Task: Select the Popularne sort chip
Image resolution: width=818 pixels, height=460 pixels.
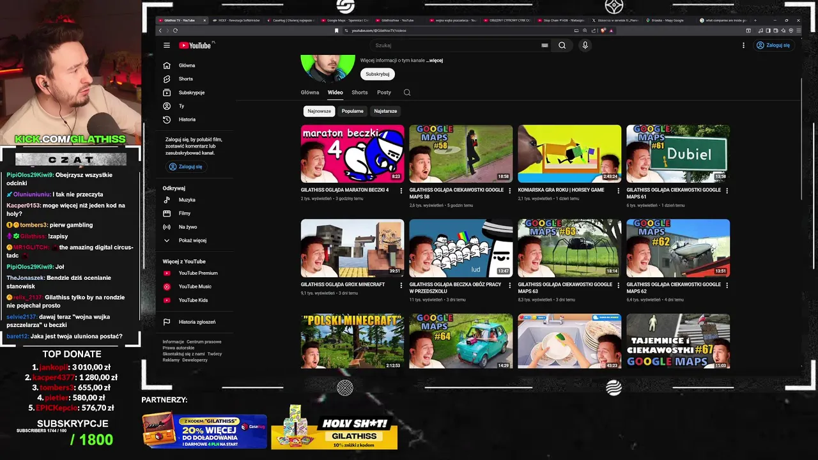Action: tap(352, 111)
